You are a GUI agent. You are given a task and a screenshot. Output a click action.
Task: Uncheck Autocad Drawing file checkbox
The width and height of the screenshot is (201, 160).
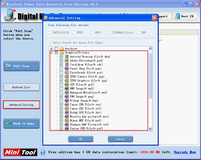[x=61, y=57]
